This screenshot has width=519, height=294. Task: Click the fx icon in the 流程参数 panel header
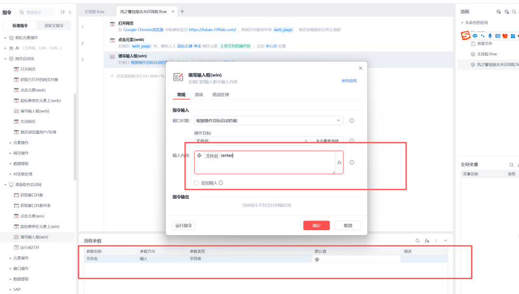click(427, 241)
